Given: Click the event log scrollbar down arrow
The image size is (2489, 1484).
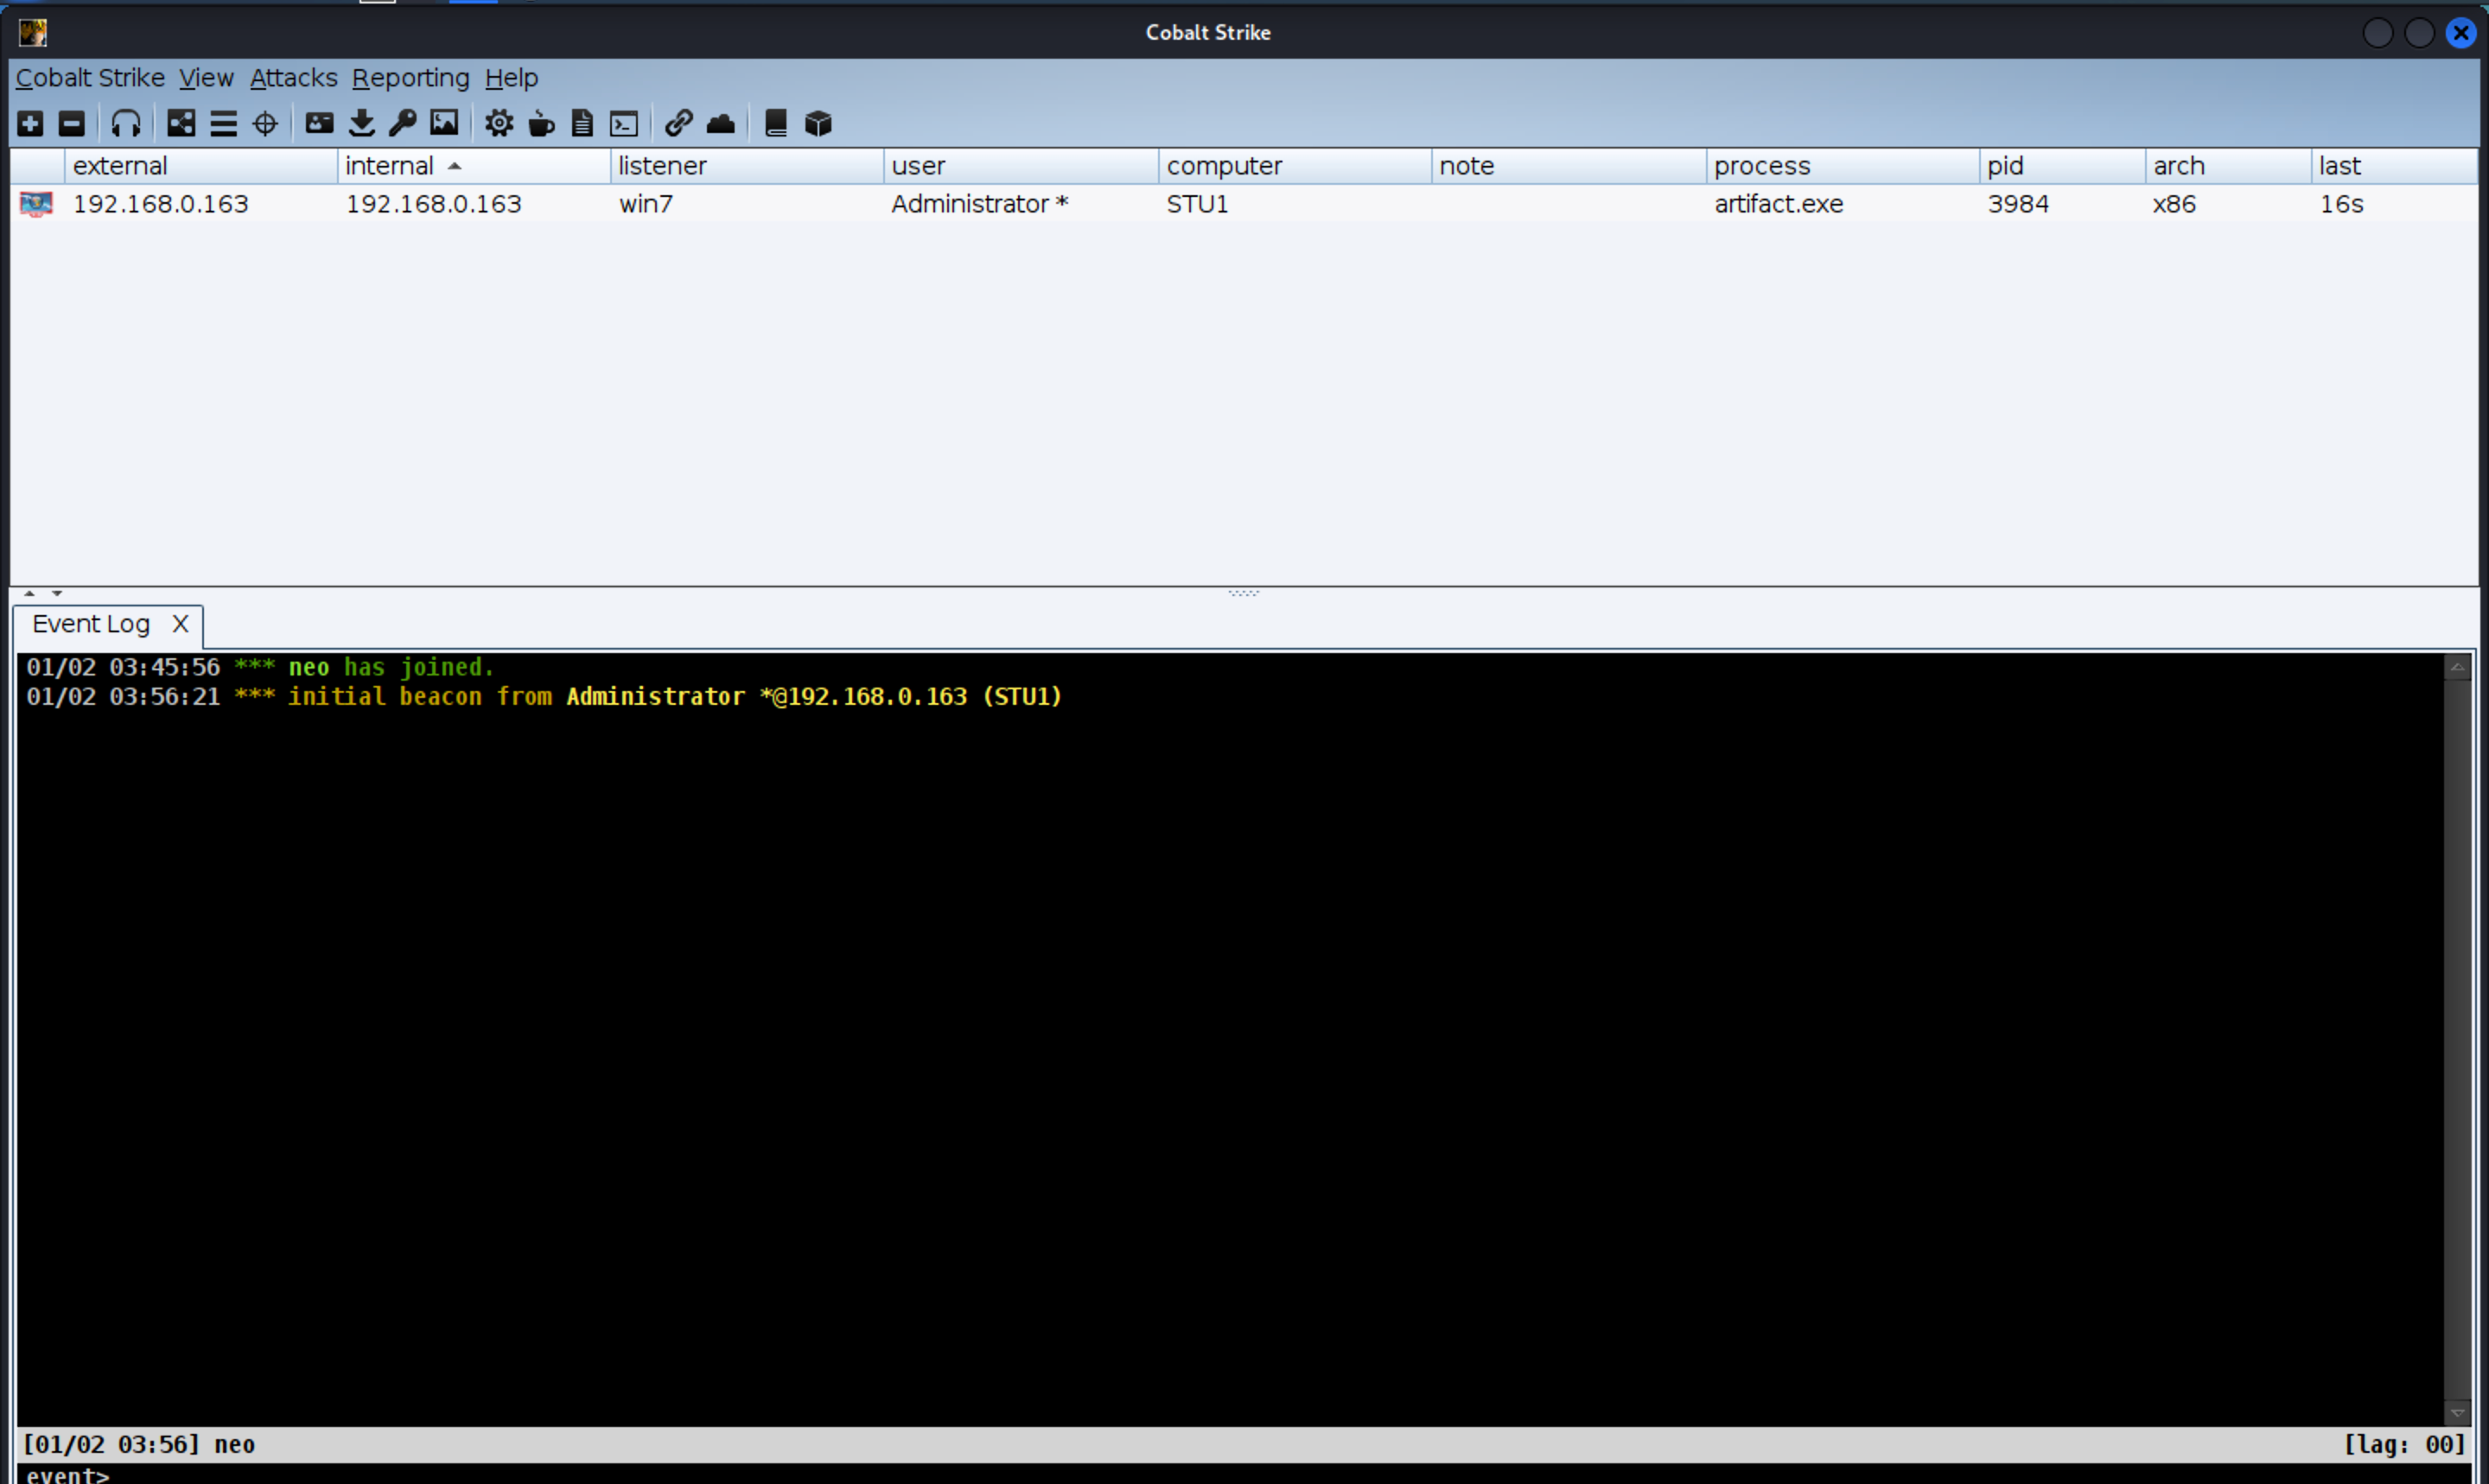Looking at the screenshot, I should point(2457,1412).
